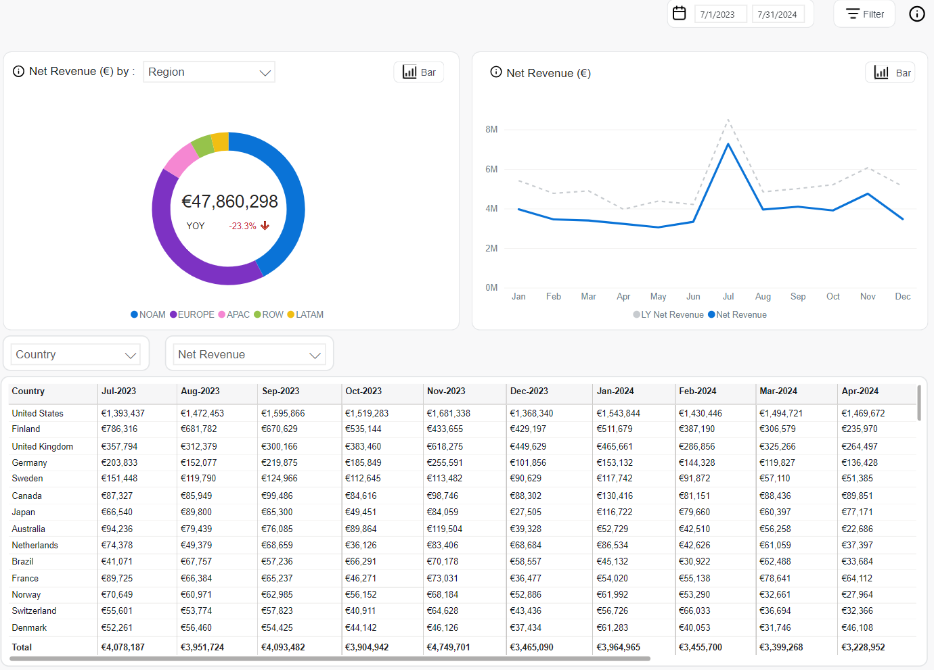This screenshot has width=934, height=670.
Task: Select the Norway row label
Action: pyautogui.click(x=26, y=594)
